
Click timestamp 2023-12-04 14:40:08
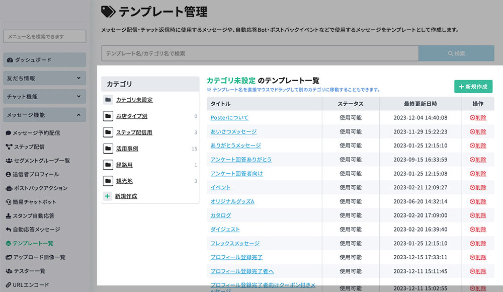[x=420, y=118]
